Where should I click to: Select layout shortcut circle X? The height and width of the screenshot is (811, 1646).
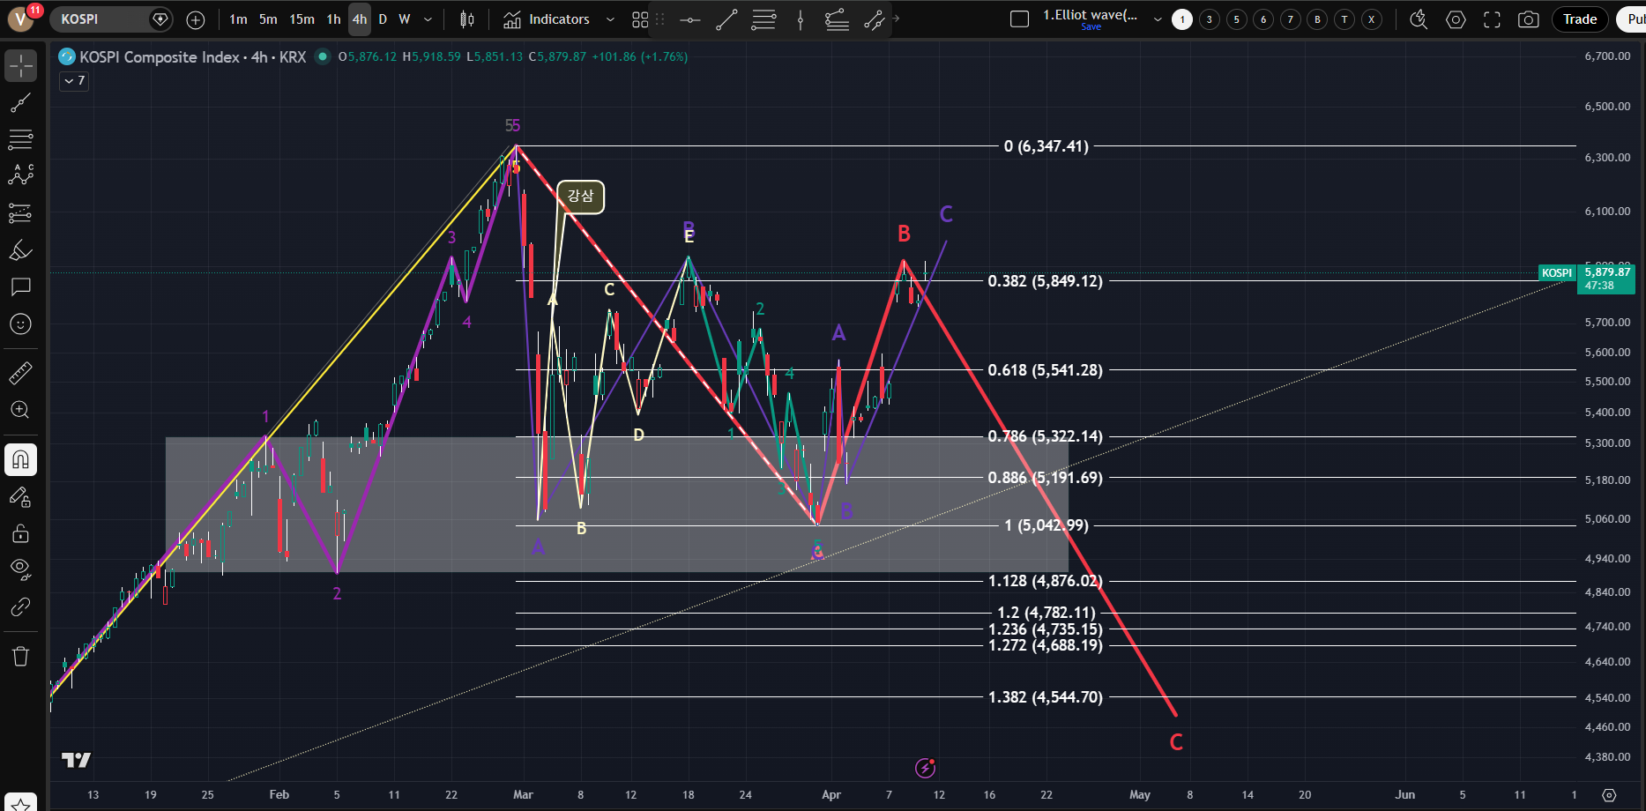(1371, 19)
